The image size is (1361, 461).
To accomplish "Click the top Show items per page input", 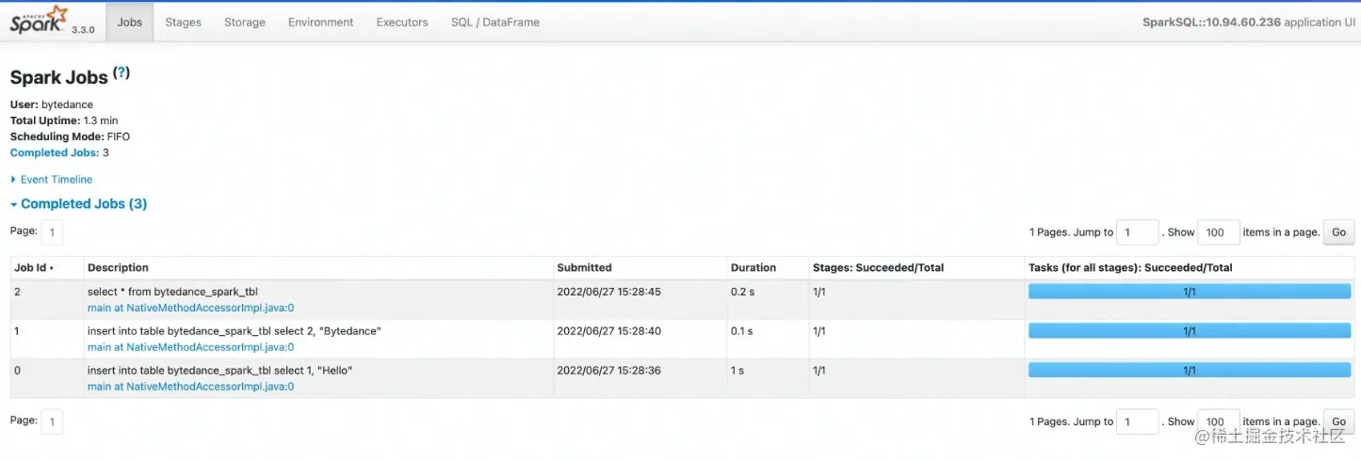I will (1219, 232).
